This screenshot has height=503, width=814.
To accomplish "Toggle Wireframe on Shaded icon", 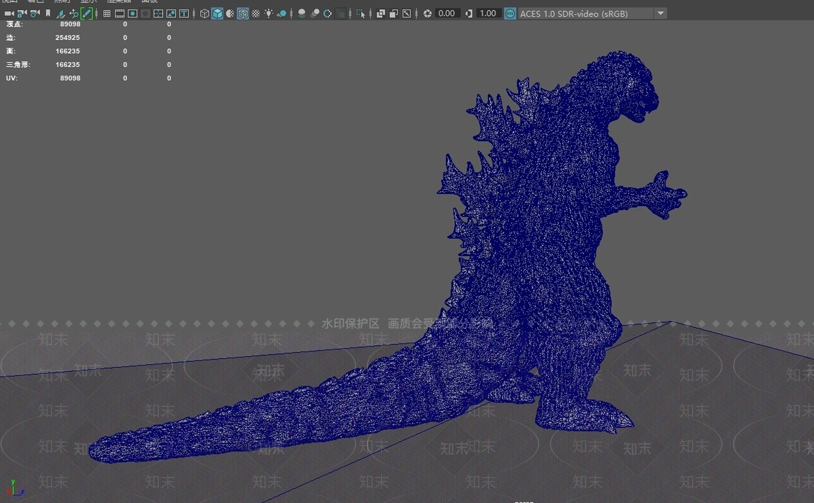I will pyautogui.click(x=243, y=14).
